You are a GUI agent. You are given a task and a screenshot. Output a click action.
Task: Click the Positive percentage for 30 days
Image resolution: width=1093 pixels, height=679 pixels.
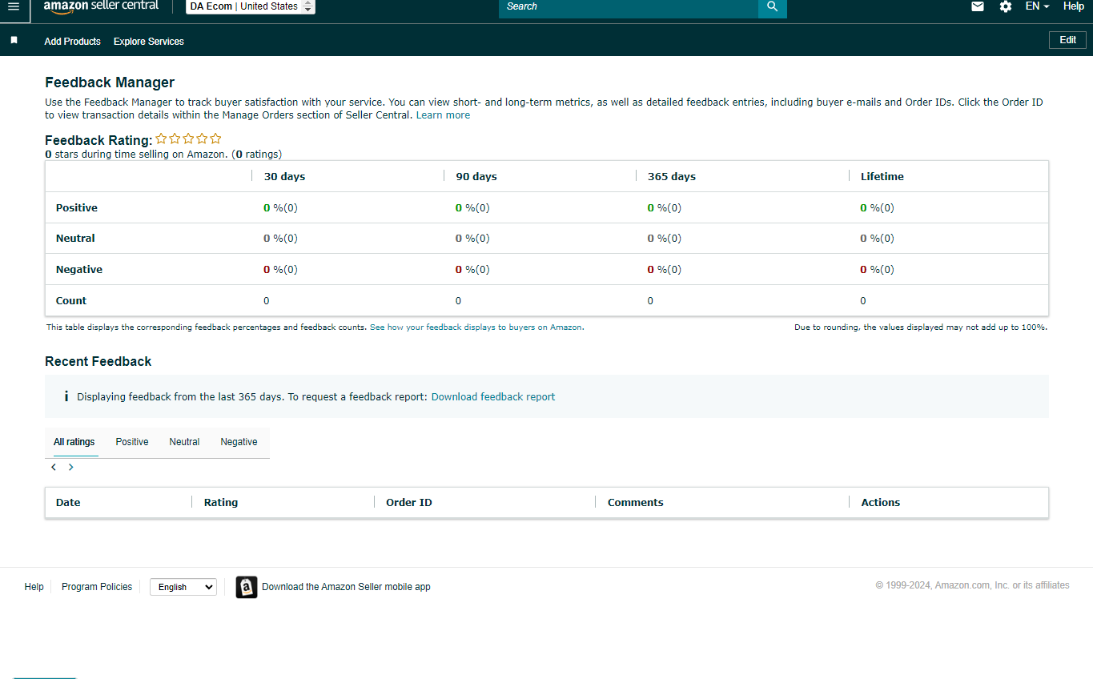(x=280, y=208)
